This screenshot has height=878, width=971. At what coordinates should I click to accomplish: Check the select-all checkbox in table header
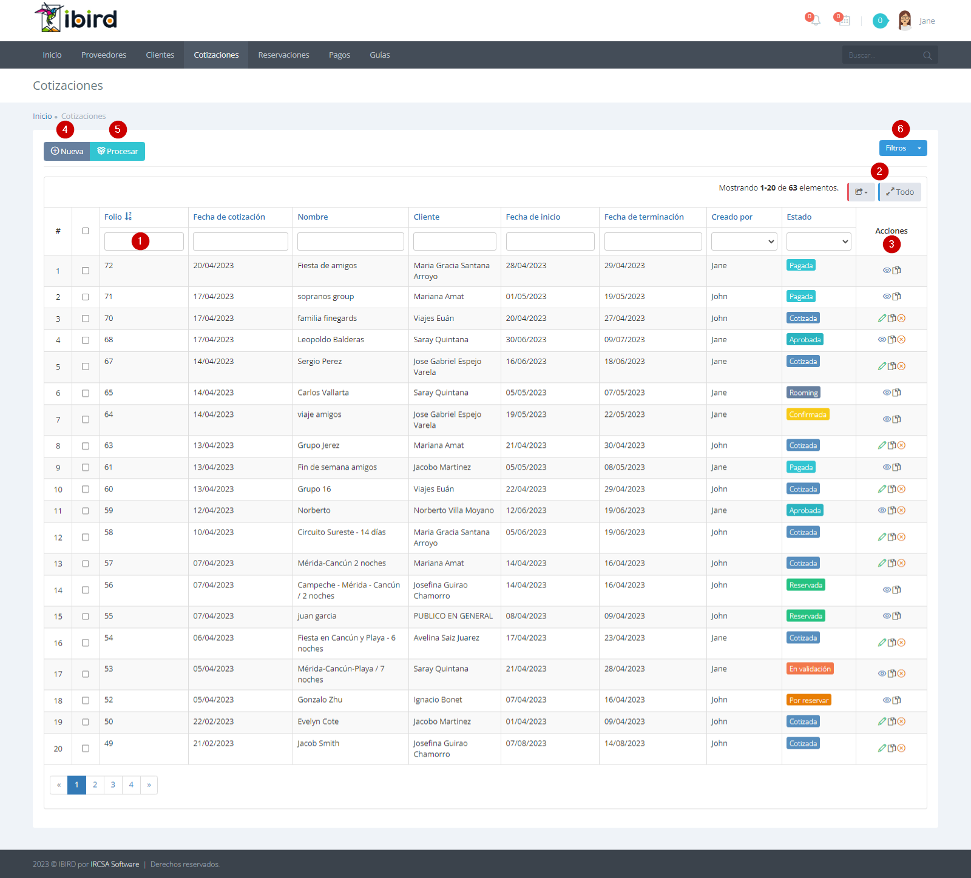coord(86,231)
